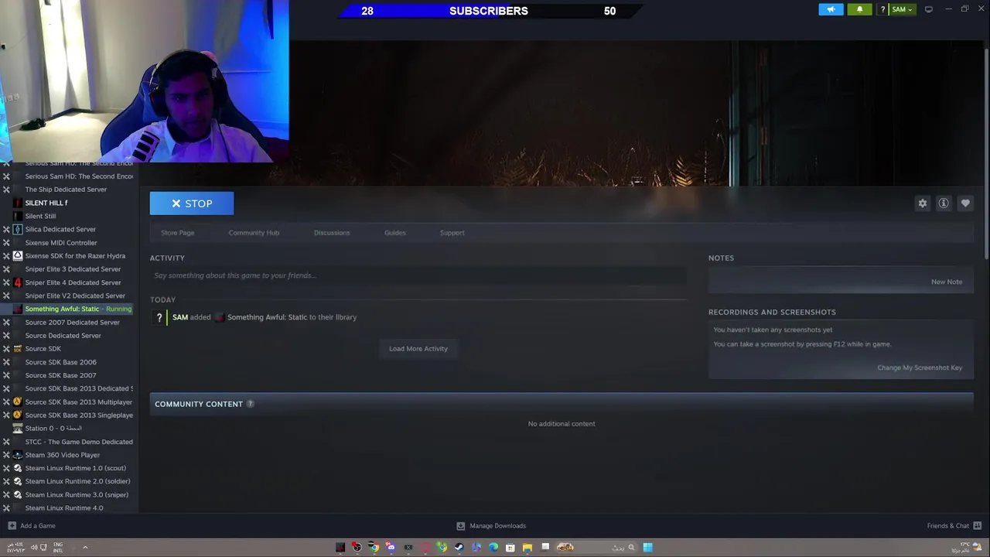Open the Steam announcements megaphone icon

(831, 9)
